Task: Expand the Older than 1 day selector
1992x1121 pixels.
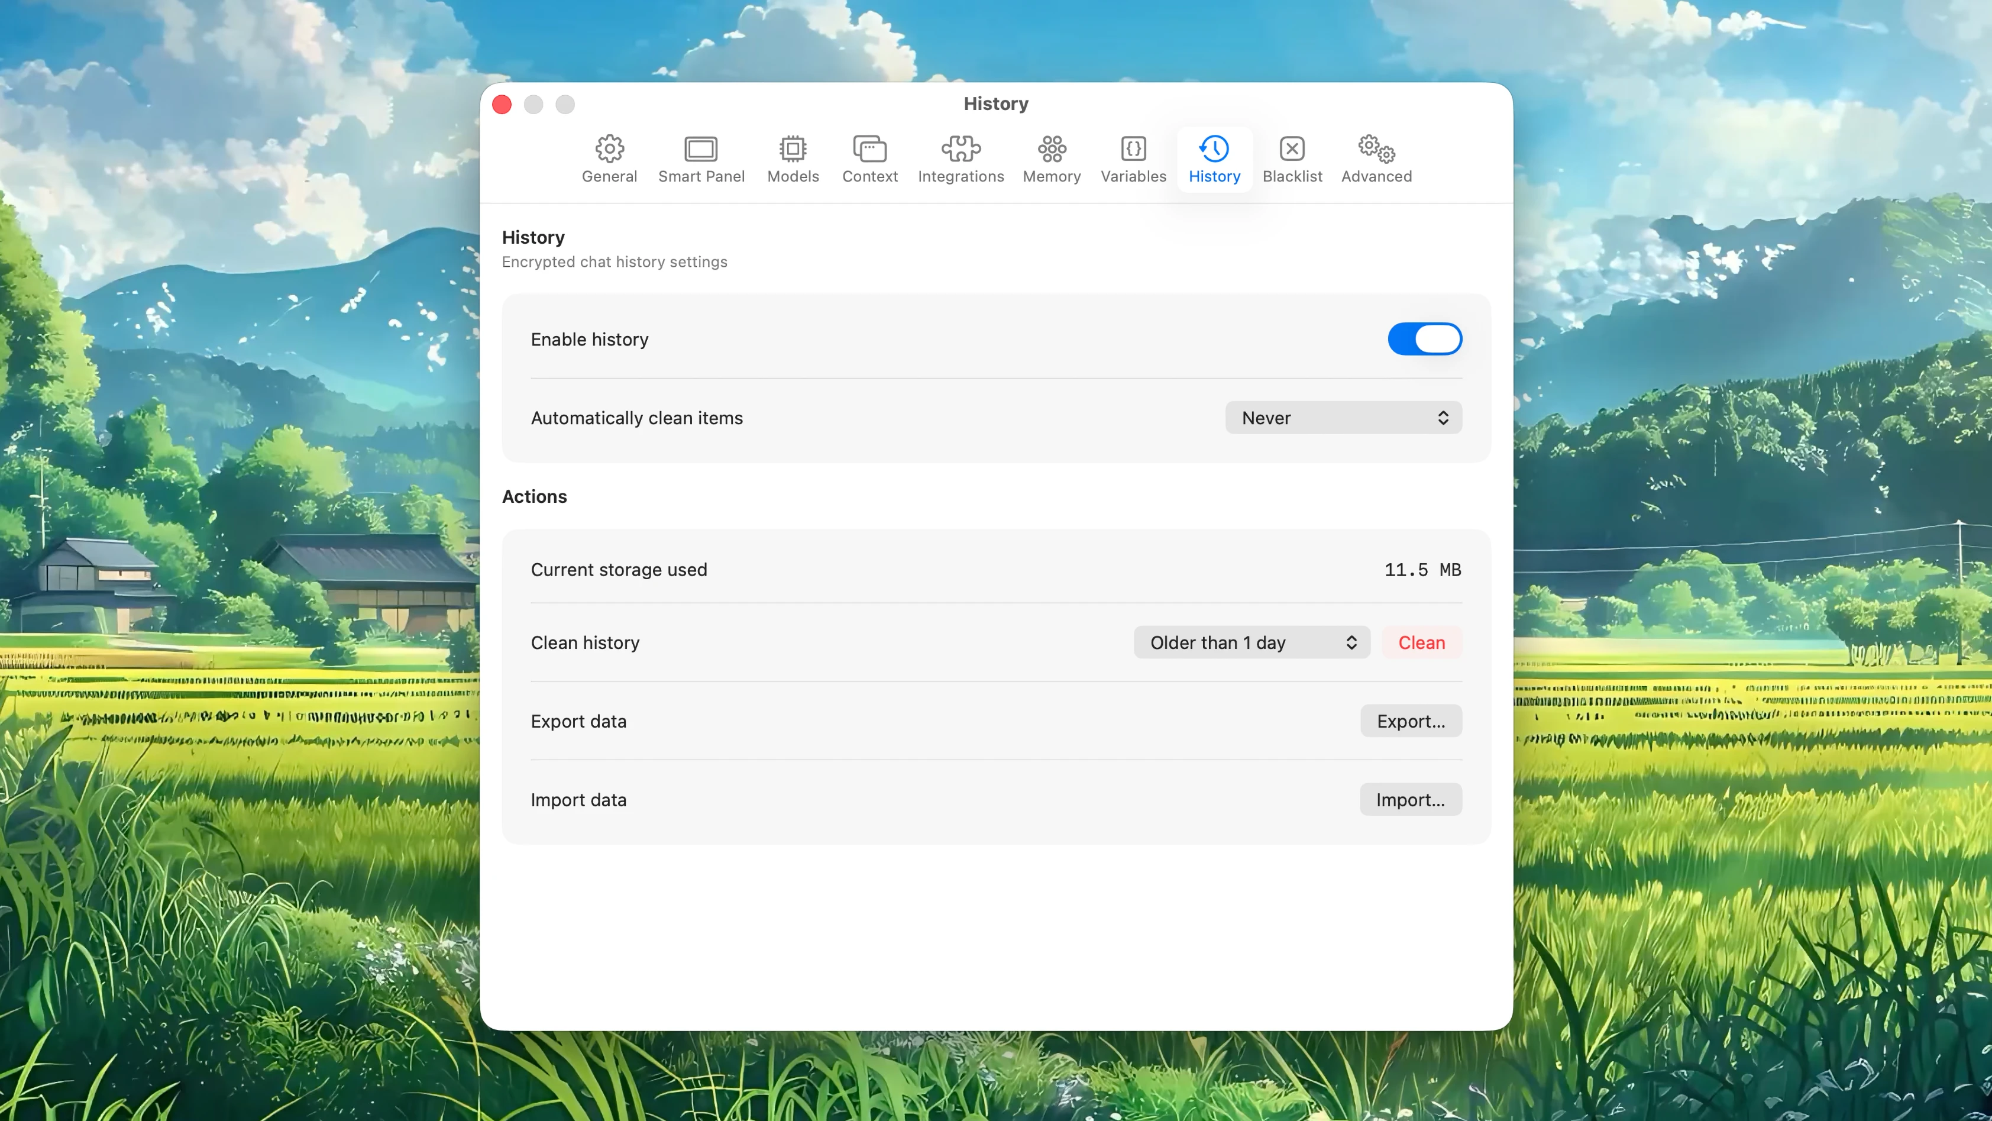Action: [x=1250, y=642]
